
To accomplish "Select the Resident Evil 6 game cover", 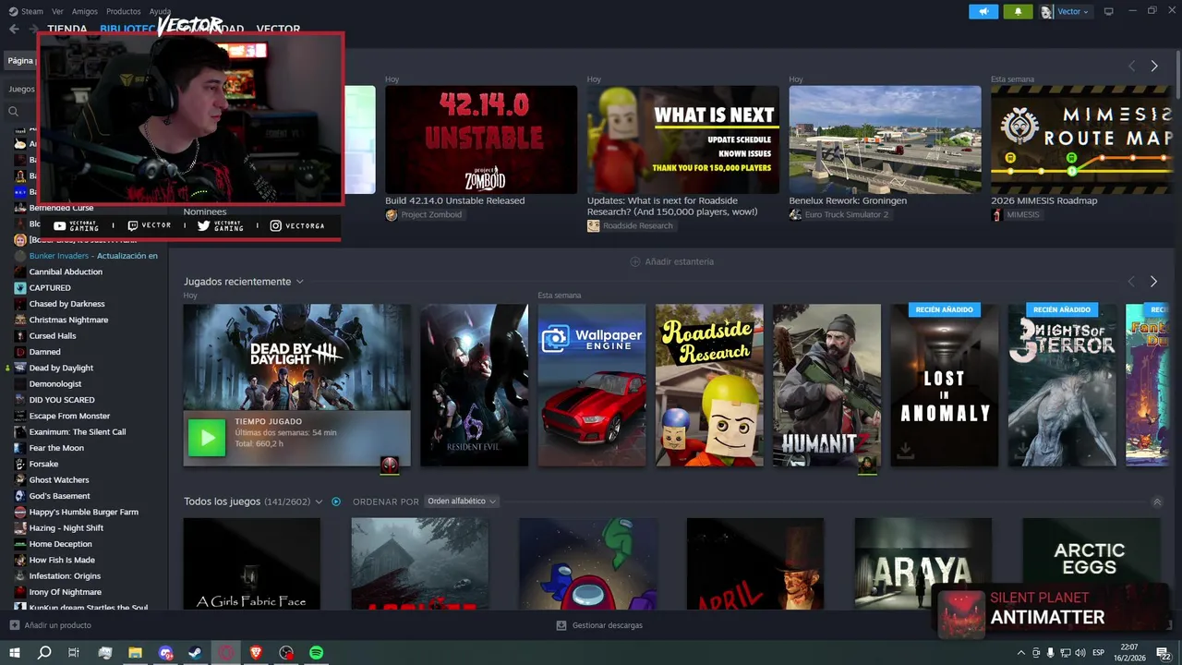I will [x=475, y=385].
